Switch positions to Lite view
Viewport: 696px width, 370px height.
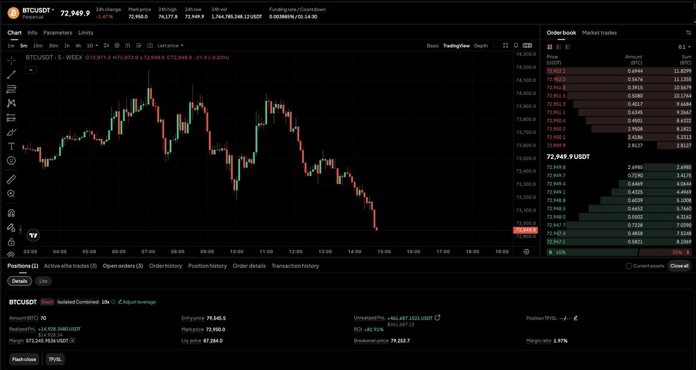(43, 281)
